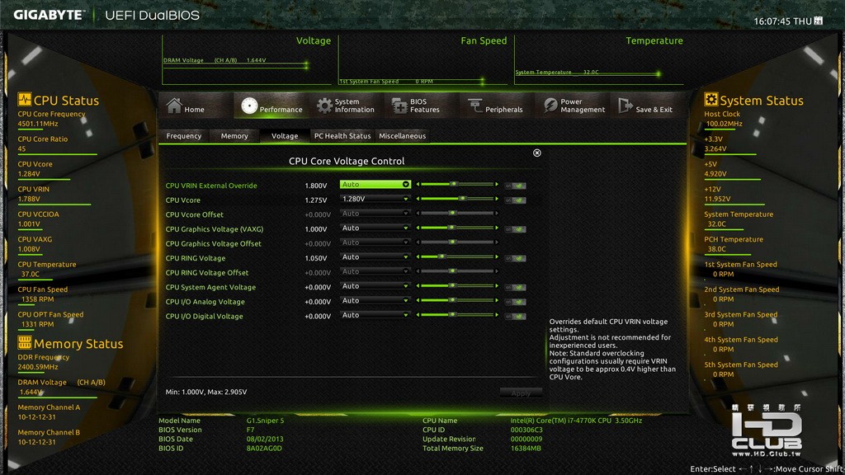
Task: Open the CPU VRIN External Override dropdown
Action: coord(375,185)
